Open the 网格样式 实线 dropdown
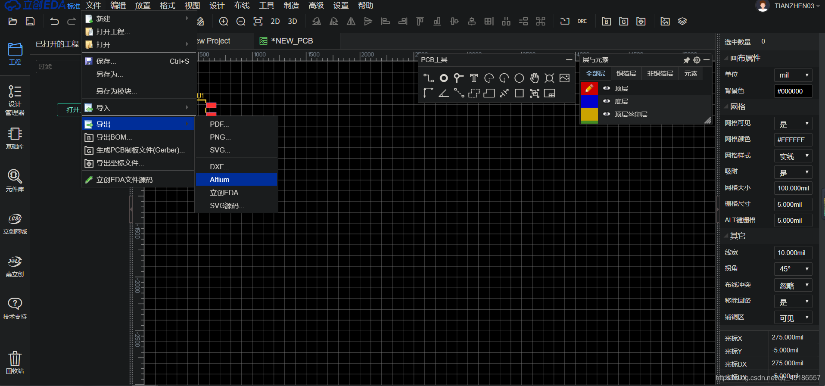Image resolution: width=825 pixels, height=386 pixels. pyautogui.click(x=793, y=156)
